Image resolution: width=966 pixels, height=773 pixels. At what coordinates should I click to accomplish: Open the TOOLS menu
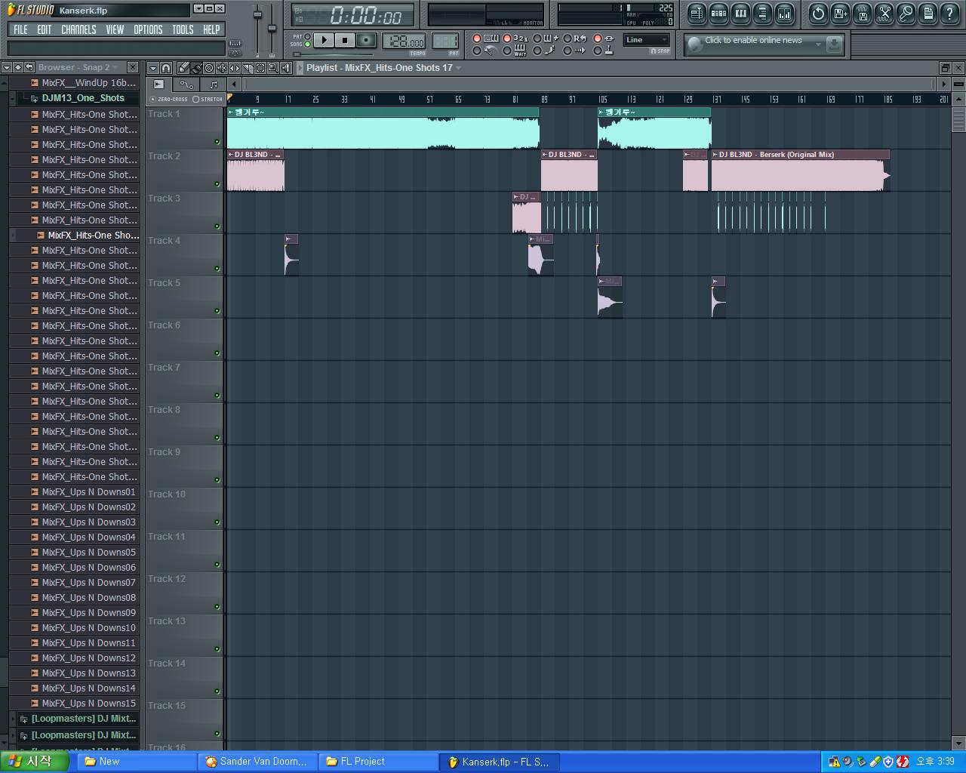pos(183,29)
